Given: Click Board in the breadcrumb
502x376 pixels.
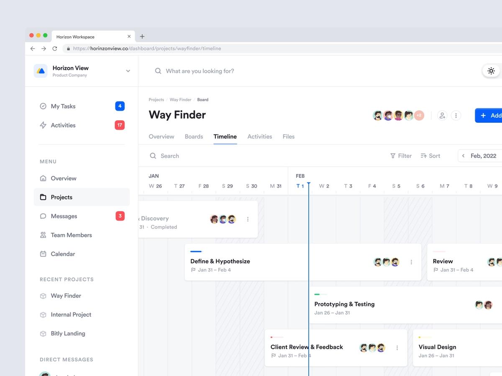Looking at the screenshot, I should point(202,100).
